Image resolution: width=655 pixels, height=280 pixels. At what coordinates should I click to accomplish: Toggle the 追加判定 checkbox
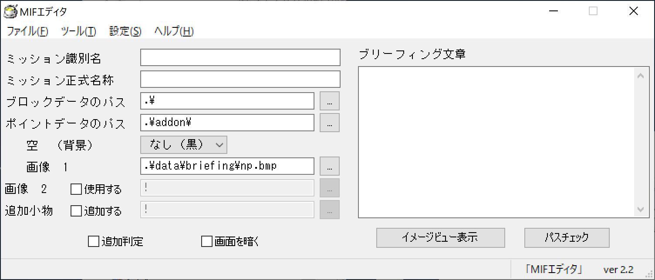(94, 241)
